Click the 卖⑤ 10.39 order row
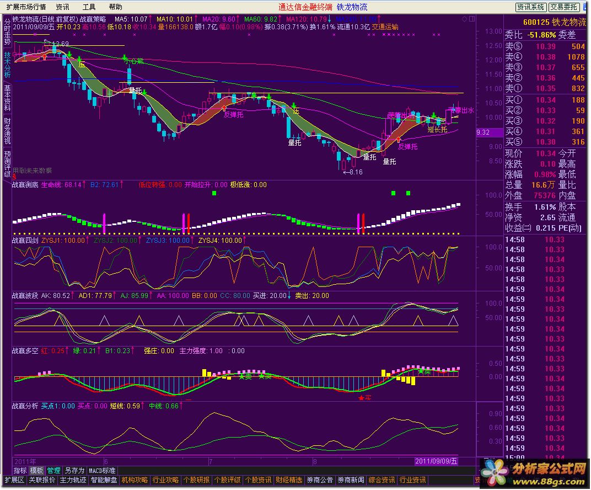The height and width of the screenshot is (490, 591). pyautogui.click(x=545, y=47)
